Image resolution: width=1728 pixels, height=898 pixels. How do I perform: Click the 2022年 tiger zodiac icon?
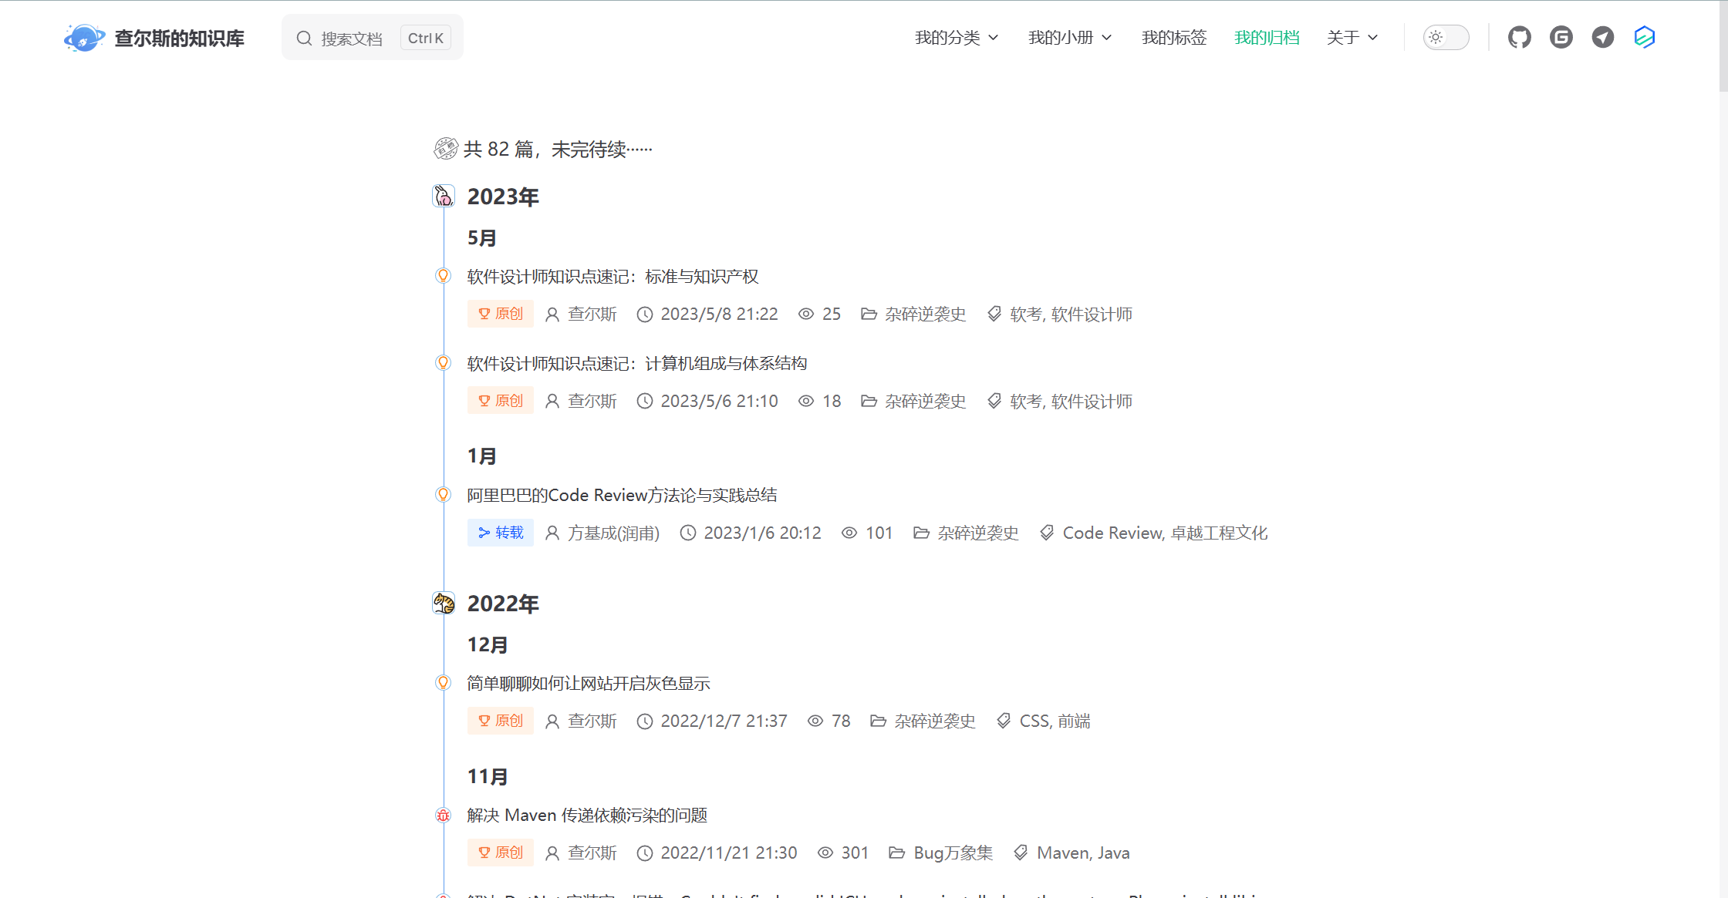point(444,604)
